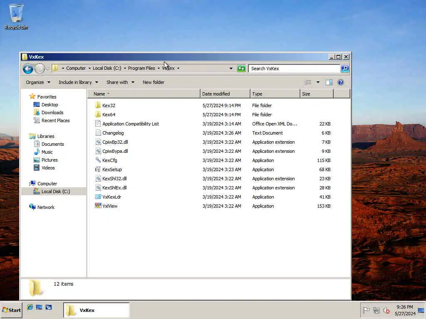The image size is (426, 319).
Task: Click the New folder button
Action: coord(154,82)
